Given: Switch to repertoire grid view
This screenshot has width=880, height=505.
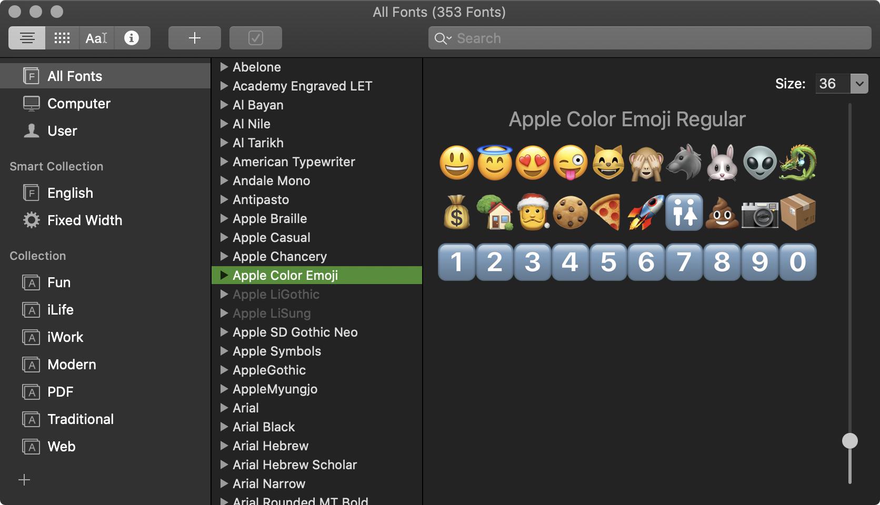Looking at the screenshot, I should (x=62, y=38).
